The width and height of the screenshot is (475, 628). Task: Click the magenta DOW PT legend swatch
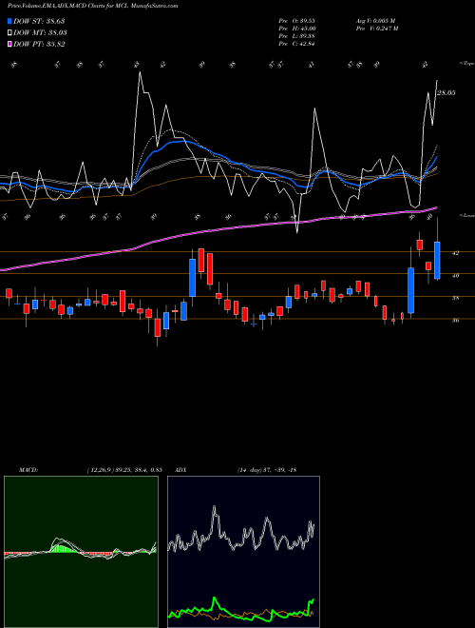(9, 44)
